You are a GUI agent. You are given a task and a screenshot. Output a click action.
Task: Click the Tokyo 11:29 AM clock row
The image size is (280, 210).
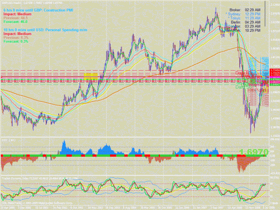[x=244, y=18]
